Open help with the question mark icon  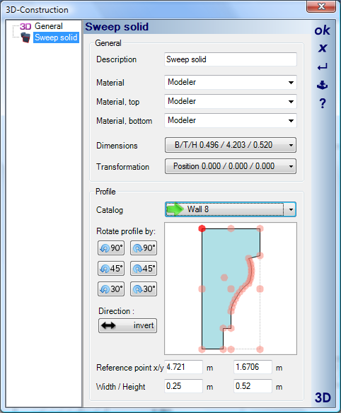[323, 103]
